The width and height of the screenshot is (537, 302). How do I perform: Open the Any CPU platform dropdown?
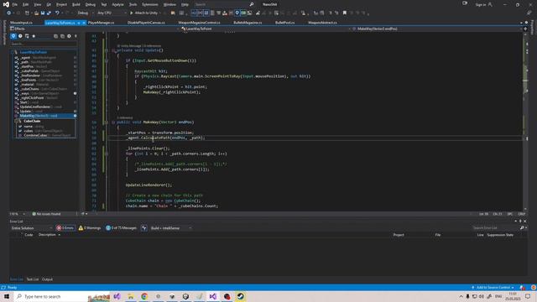click(112, 13)
